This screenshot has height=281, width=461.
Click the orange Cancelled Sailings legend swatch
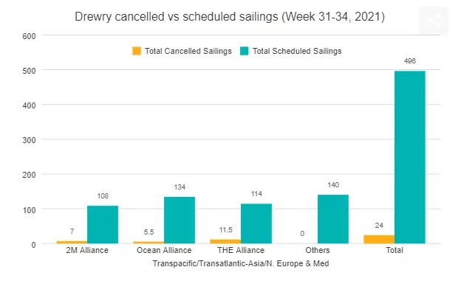[137, 51]
